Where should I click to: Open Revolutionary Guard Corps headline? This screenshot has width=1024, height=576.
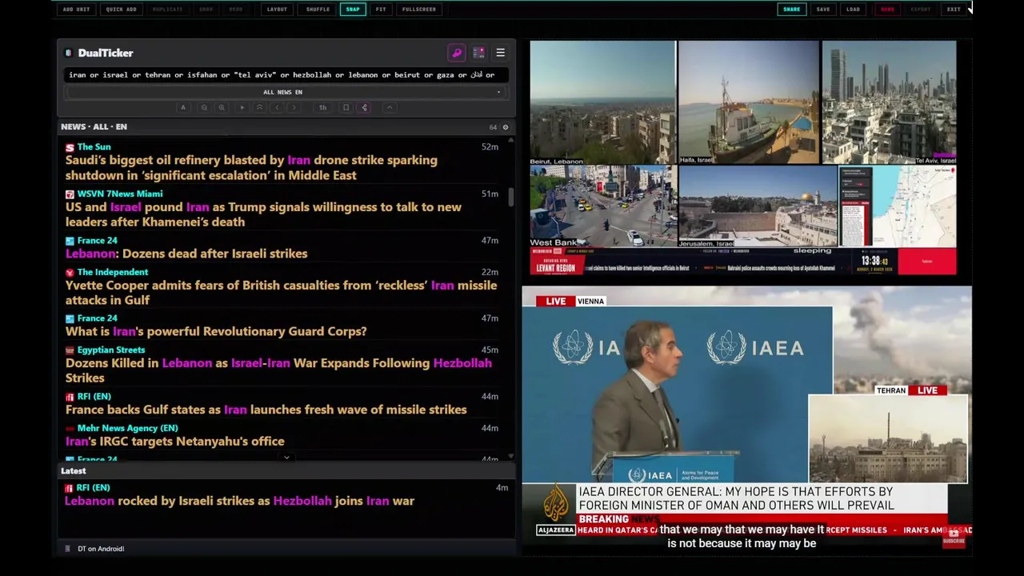(216, 331)
